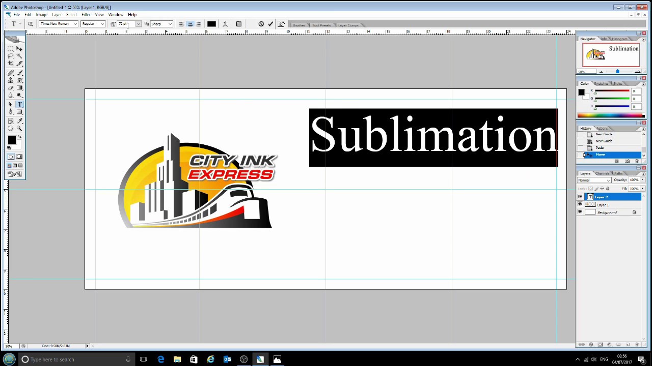Select the Blur tool
Screen dimensions: 652x366
click(10, 95)
